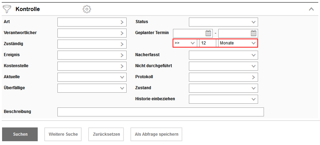Open the Verantwortlicher selection arrow
Screen dimensions: 320x145
tap(122, 33)
